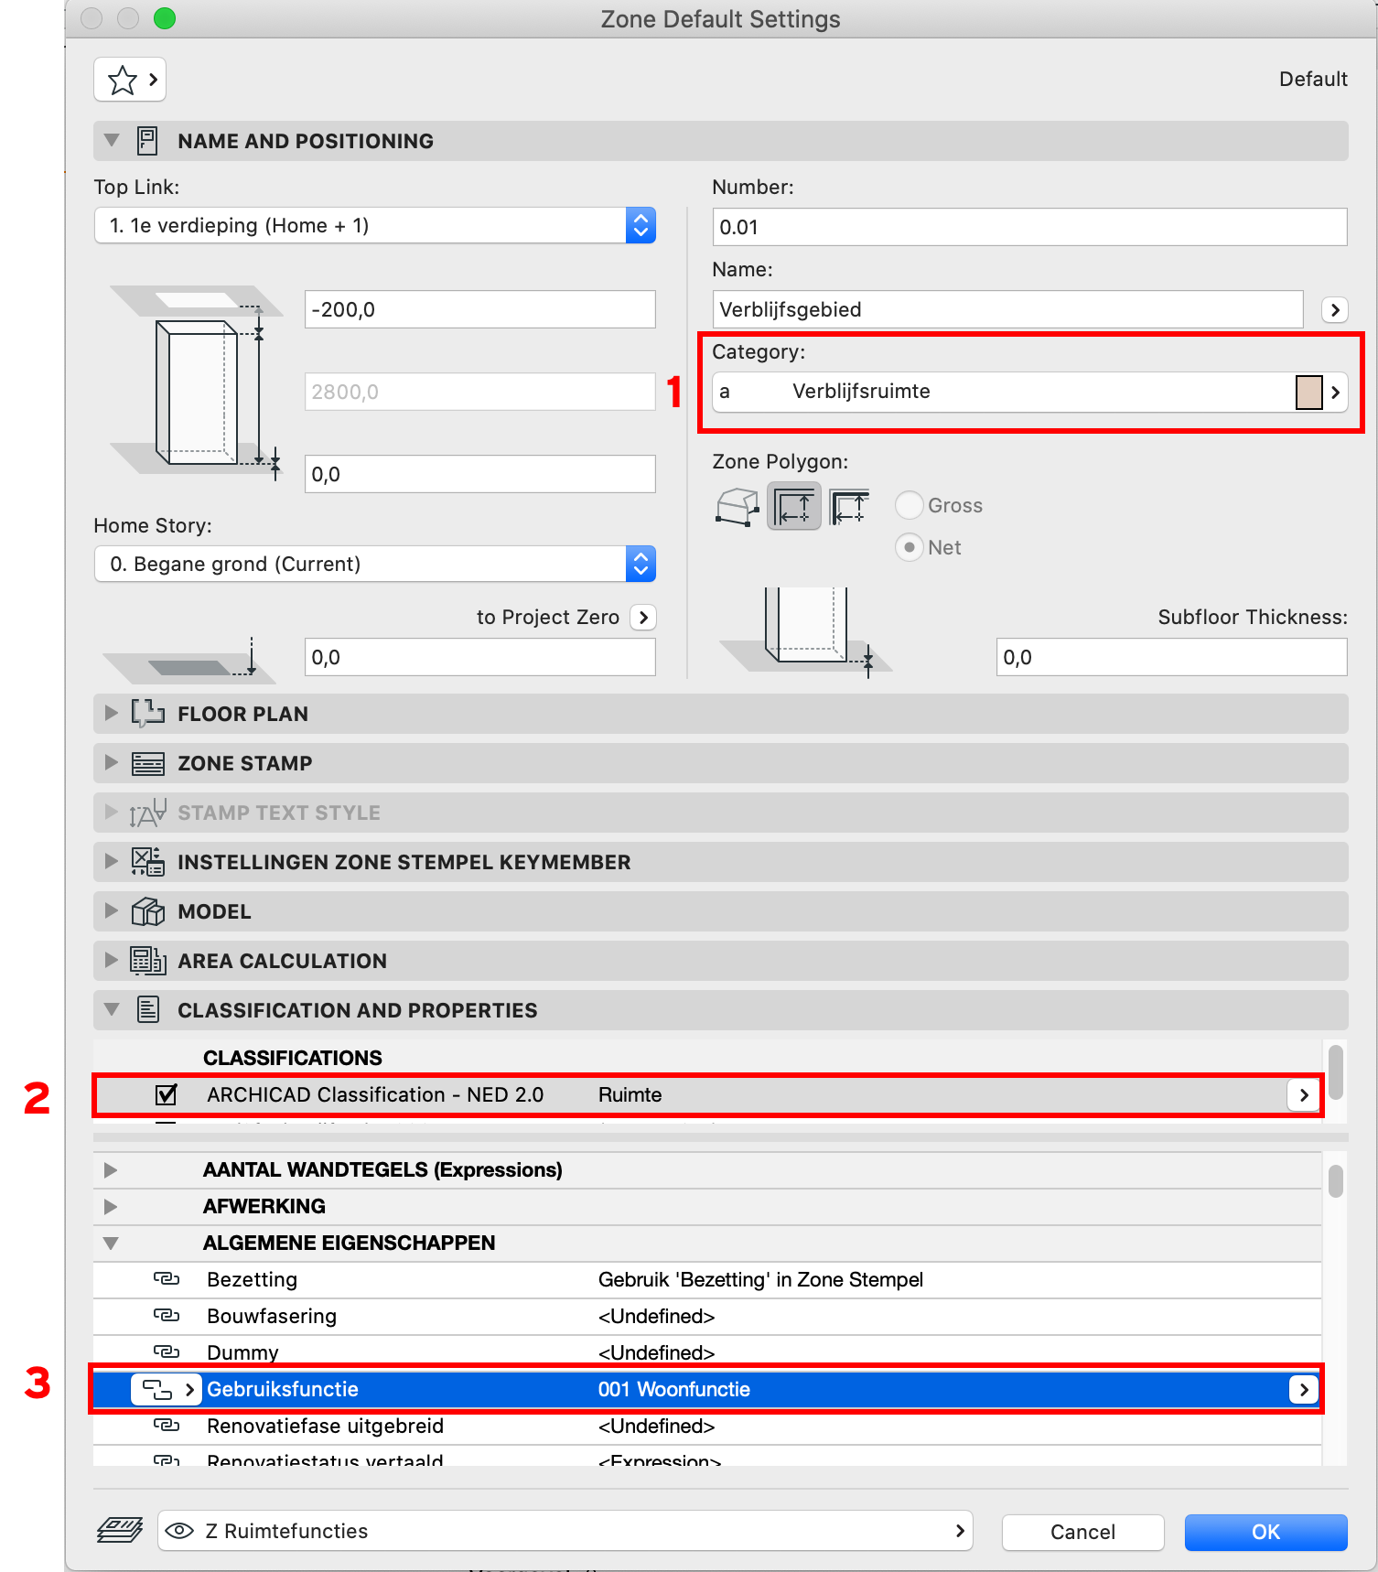Select manual zone polygon construction icon
Screen dimensions: 1378x1572
point(737,506)
